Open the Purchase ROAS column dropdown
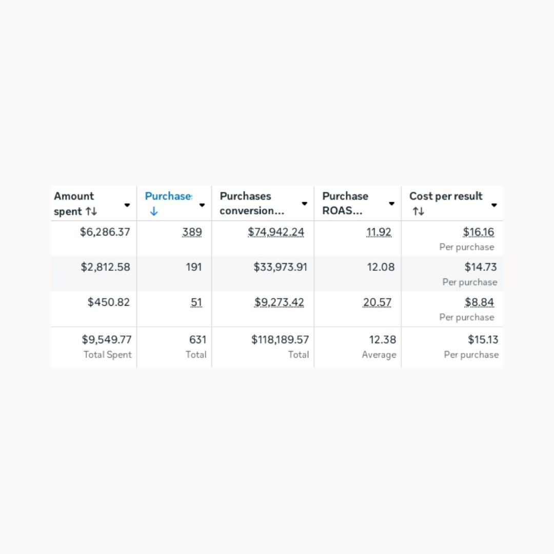The height and width of the screenshot is (554, 554). tap(391, 204)
